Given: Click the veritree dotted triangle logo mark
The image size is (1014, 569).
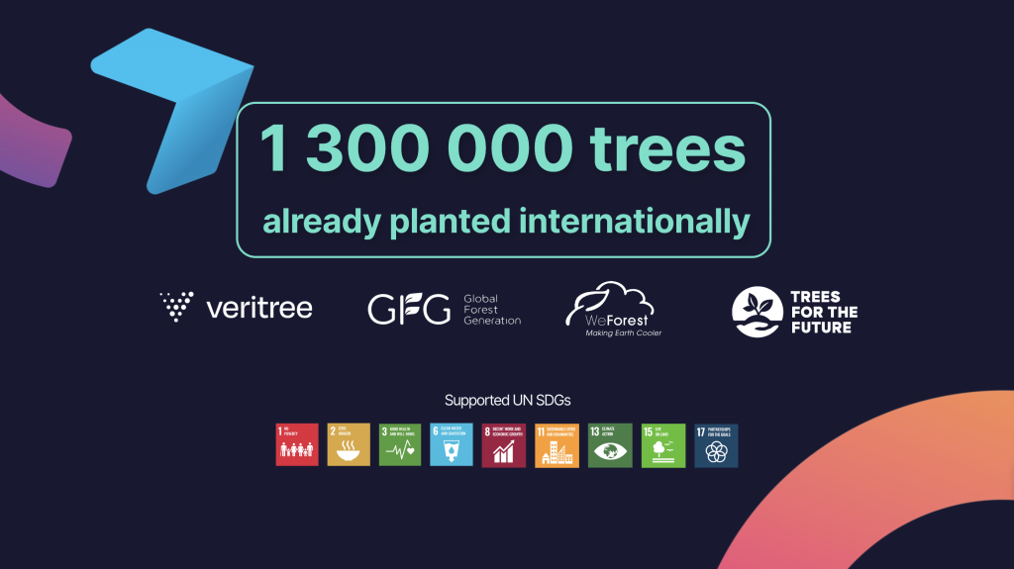Looking at the screenshot, I should (177, 308).
